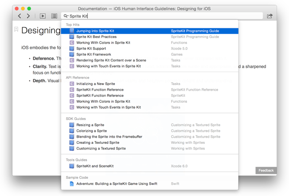Click the Games label beside Sprite Kit Framework
Viewport: 289px width, 196px height.
(176, 54)
